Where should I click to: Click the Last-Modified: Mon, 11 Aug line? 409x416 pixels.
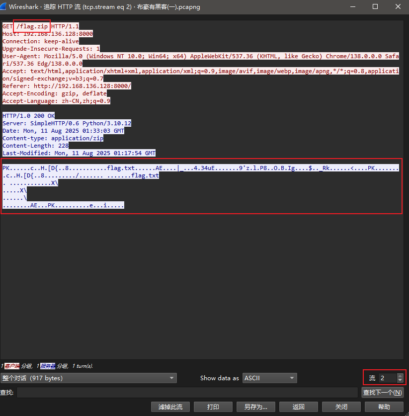pyautogui.click(x=79, y=153)
